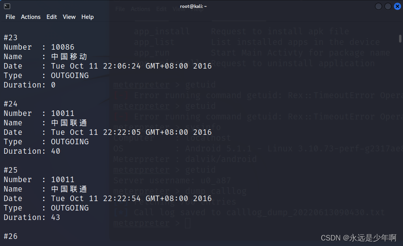Click the Duration: 43 line
This screenshot has width=403, height=246.
[x=32, y=218]
